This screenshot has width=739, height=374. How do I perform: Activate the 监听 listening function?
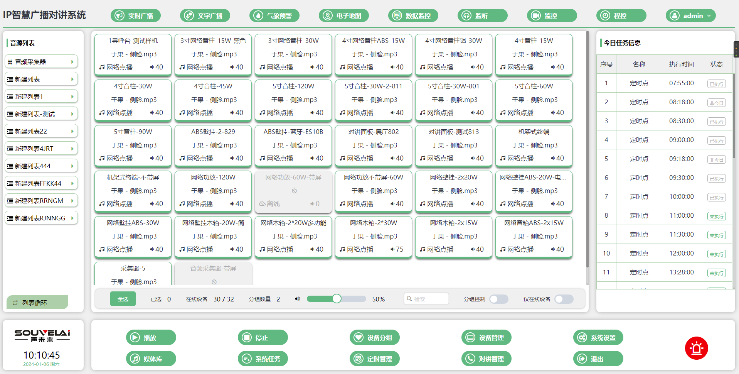[482, 15]
